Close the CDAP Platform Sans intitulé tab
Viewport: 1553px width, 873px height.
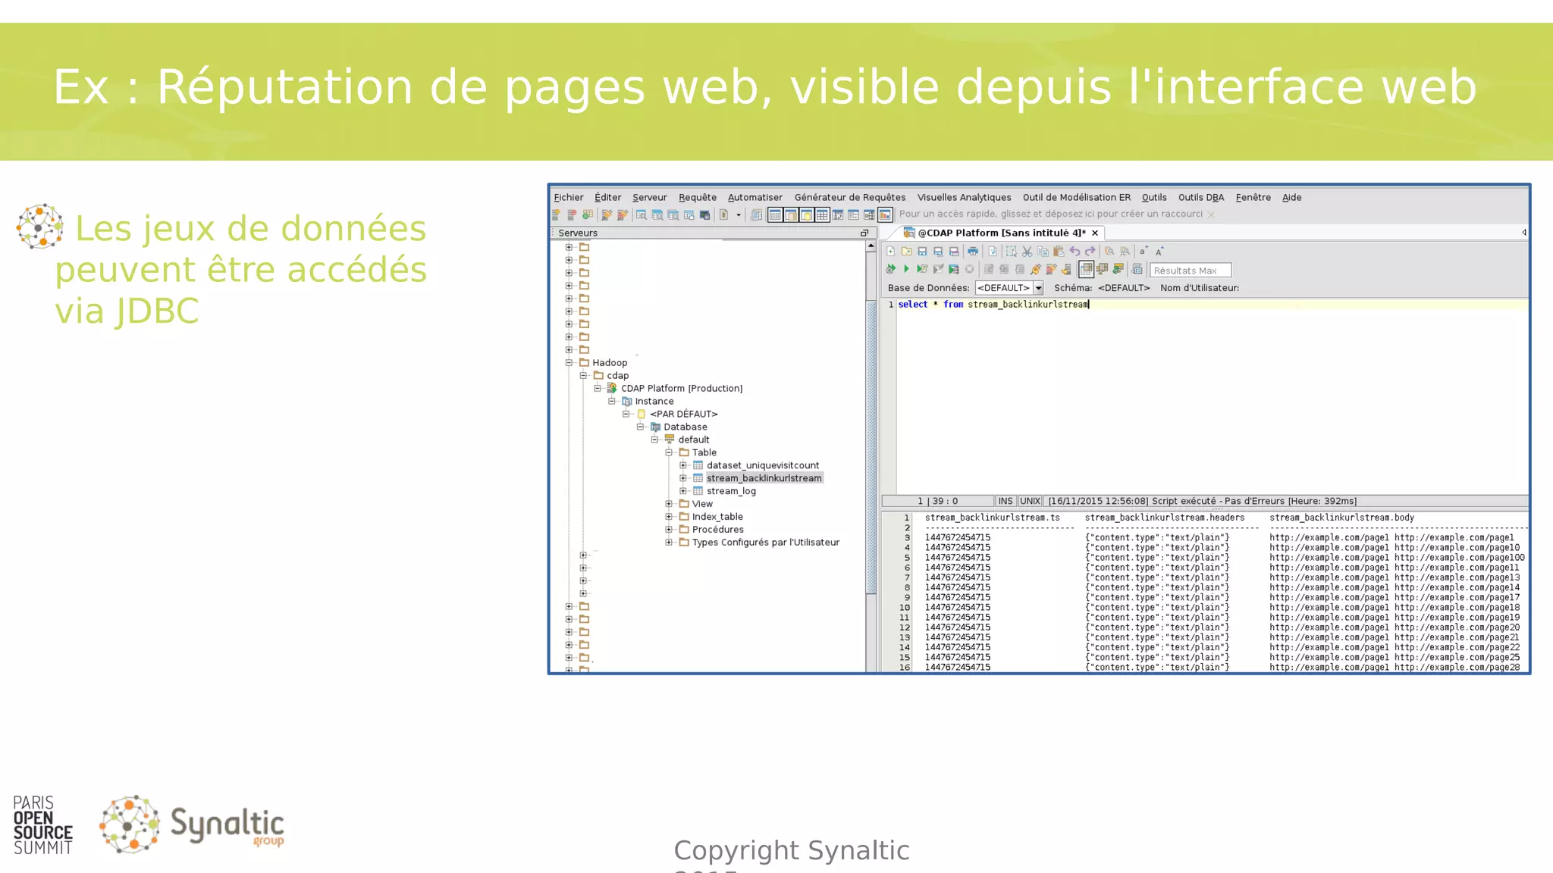pos(1095,233)
